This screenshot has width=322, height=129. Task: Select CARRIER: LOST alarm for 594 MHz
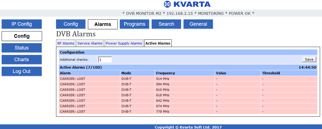(x=90, y=84)
